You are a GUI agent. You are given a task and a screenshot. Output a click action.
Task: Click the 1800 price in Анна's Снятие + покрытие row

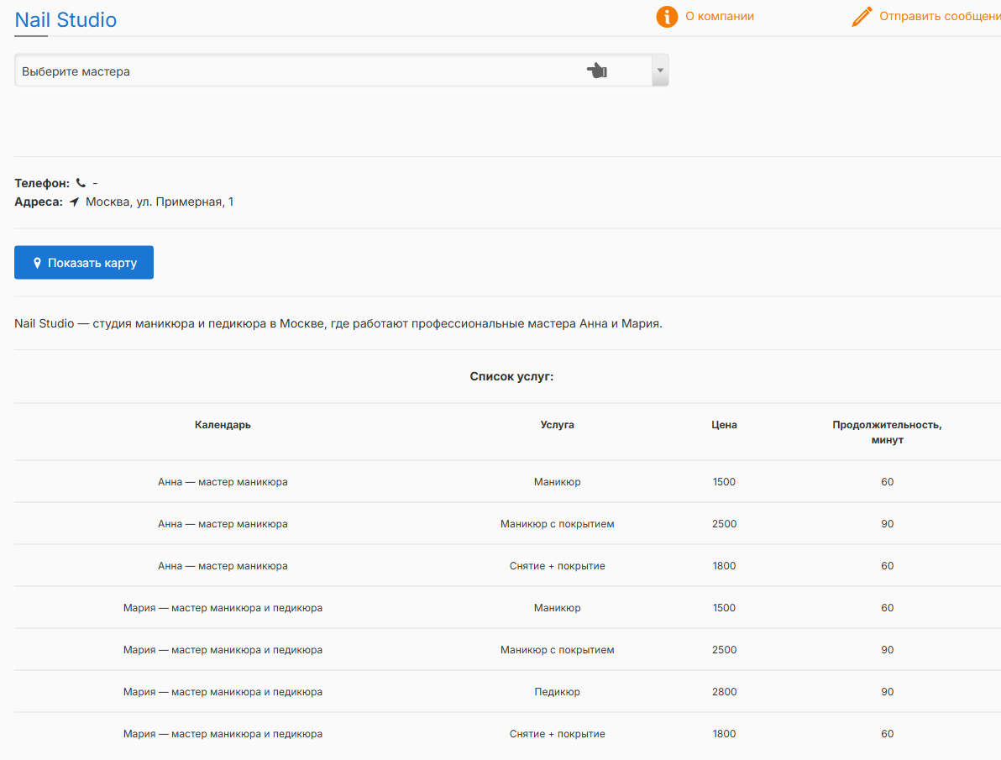724,567
